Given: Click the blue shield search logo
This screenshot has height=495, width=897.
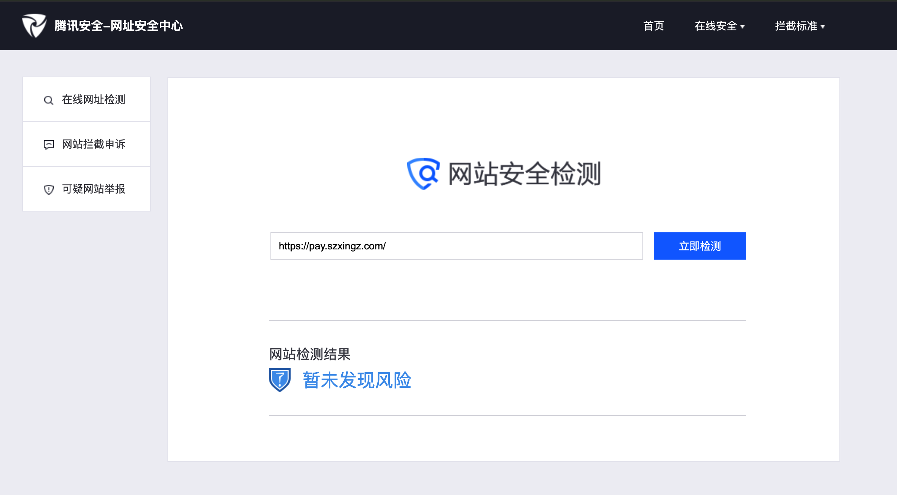Looking at the screenshot, I should point(423,174).
